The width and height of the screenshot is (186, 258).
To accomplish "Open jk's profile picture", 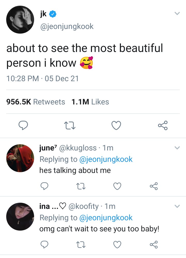I will coord(20,20).
